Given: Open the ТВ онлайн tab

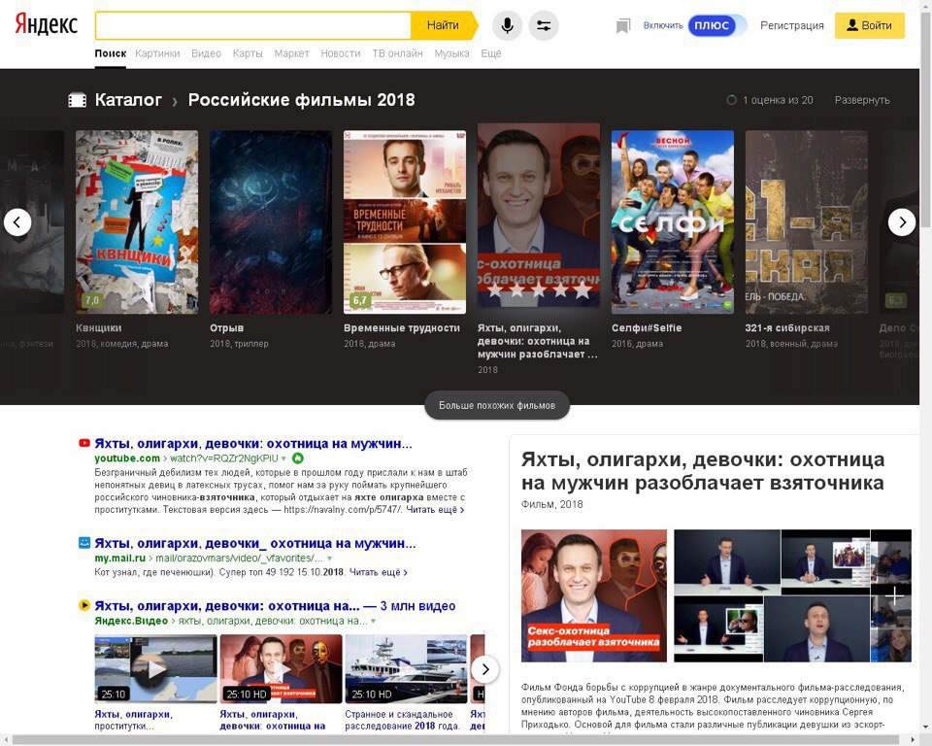Looking at the screenshot, I should pos(398,53).
